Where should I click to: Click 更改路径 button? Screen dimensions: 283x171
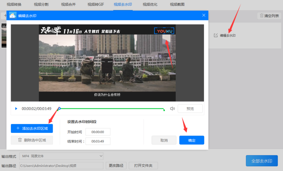click(116, 165)
